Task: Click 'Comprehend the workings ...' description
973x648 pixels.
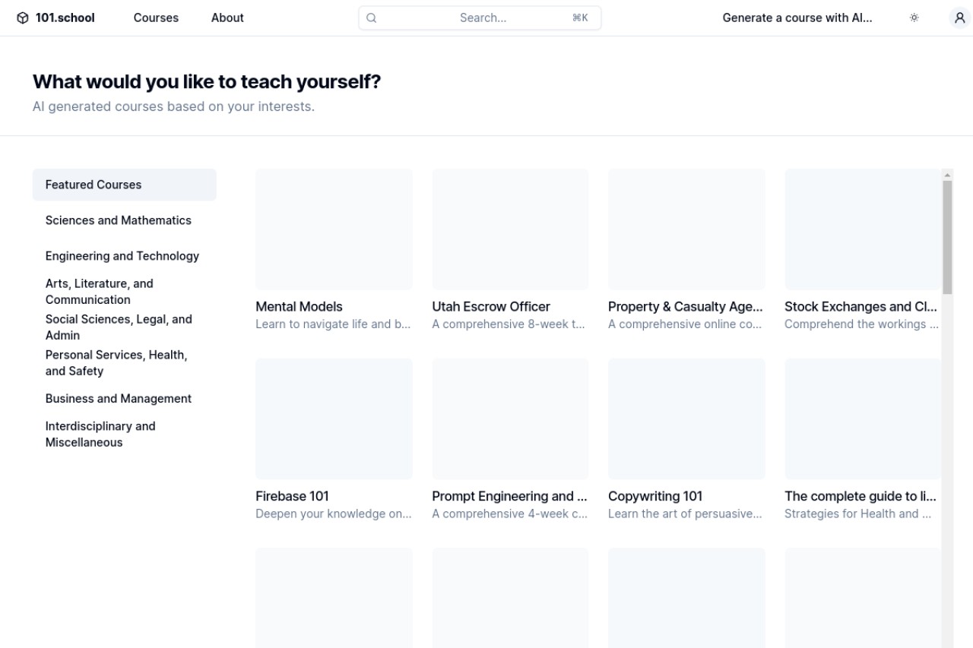Action: pyautogui.click(x=861, y=324)
